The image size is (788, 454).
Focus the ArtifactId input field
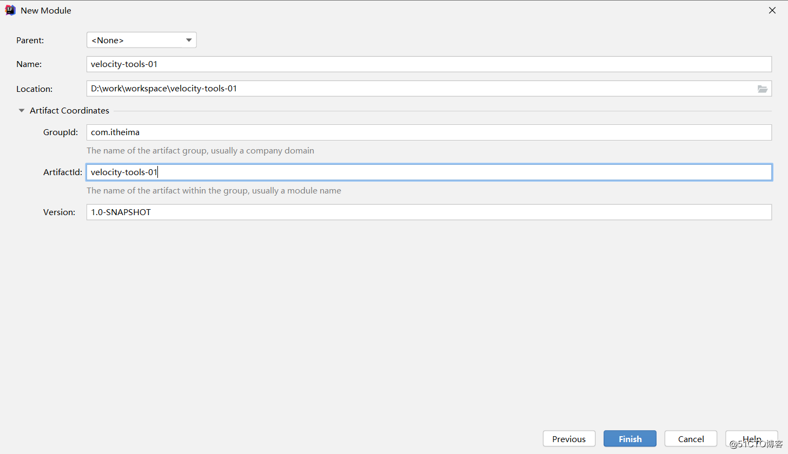click(429, 172)
